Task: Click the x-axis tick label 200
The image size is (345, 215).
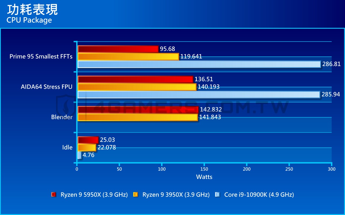Action: pos(247,169)
